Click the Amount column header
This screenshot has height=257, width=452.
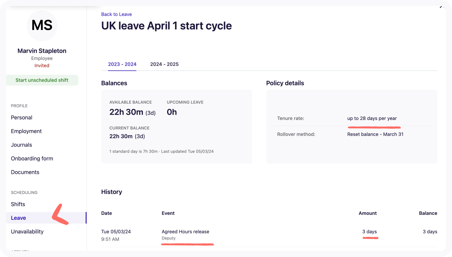(x=367, y=213)
